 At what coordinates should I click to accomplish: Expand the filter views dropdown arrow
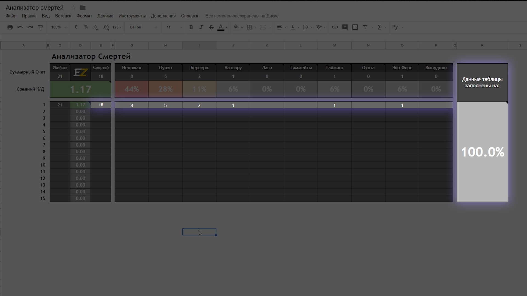coord(372,27)
